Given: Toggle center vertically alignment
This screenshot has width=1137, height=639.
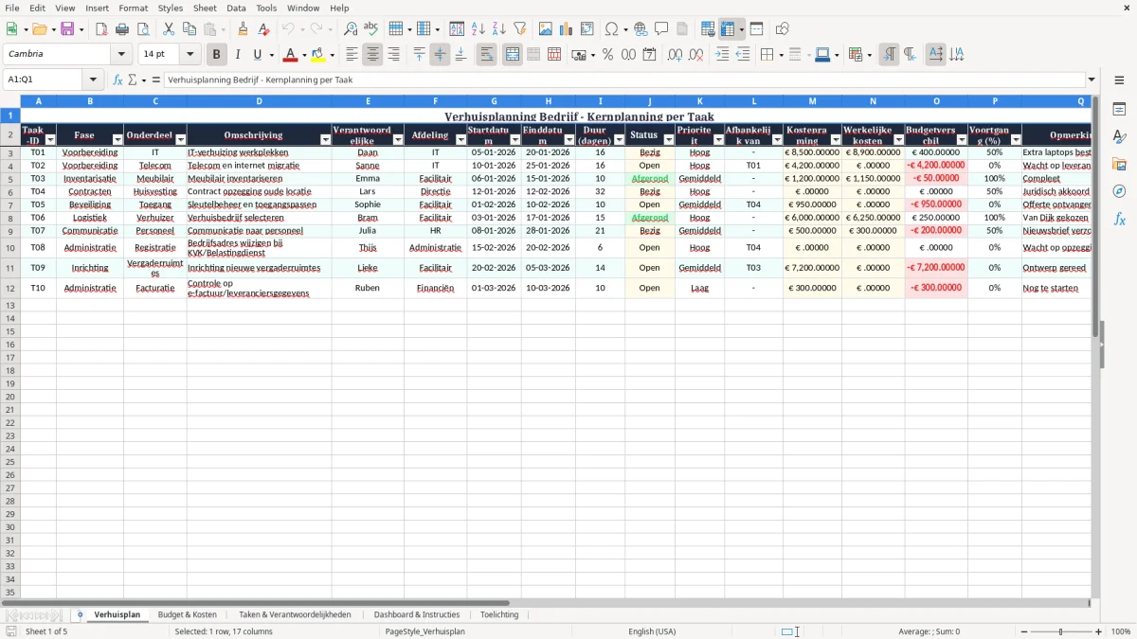Looking at the screenshot, I should pos(440,55).
